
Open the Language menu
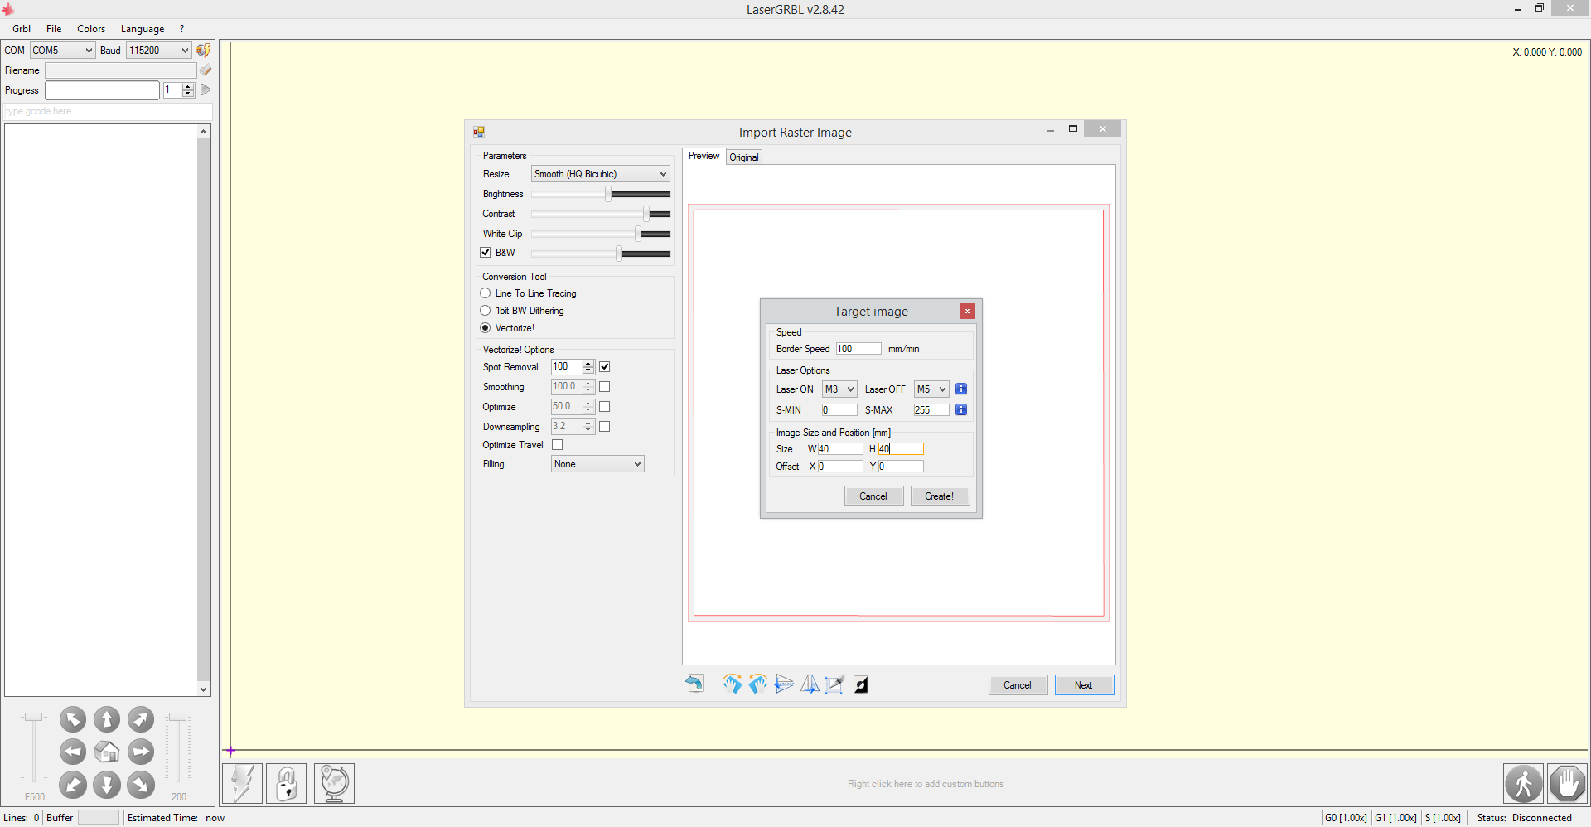(143, 29)
